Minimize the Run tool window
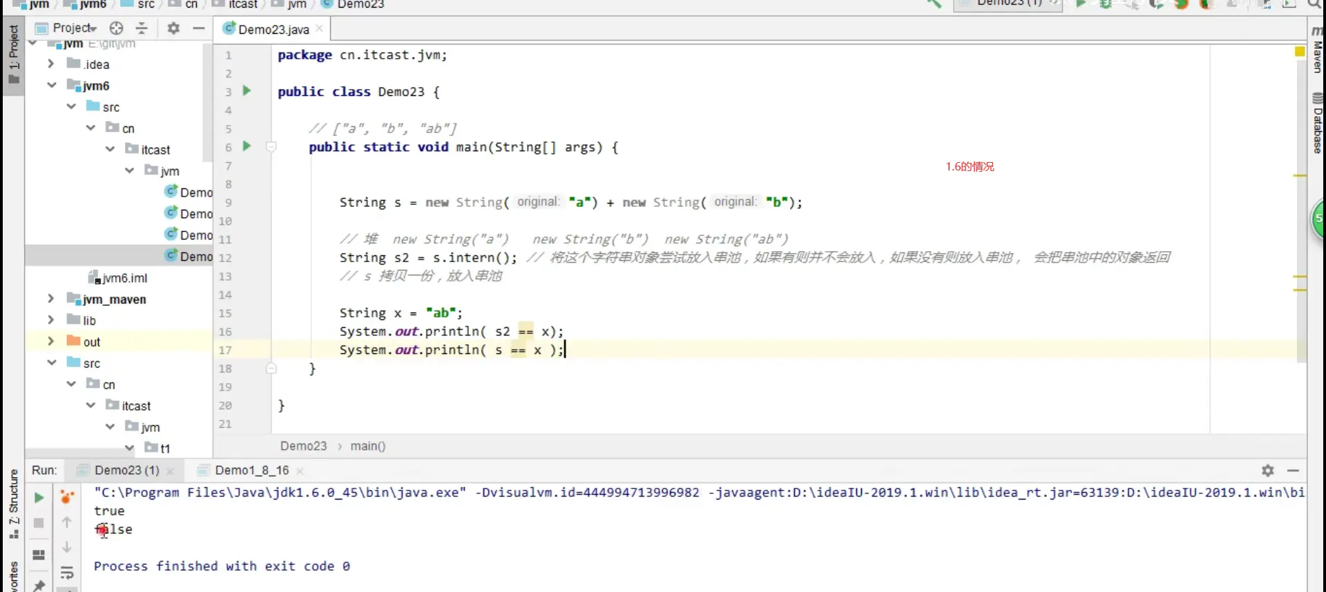The width and height of the screenshot is (1326, 592). point(1293,471)
